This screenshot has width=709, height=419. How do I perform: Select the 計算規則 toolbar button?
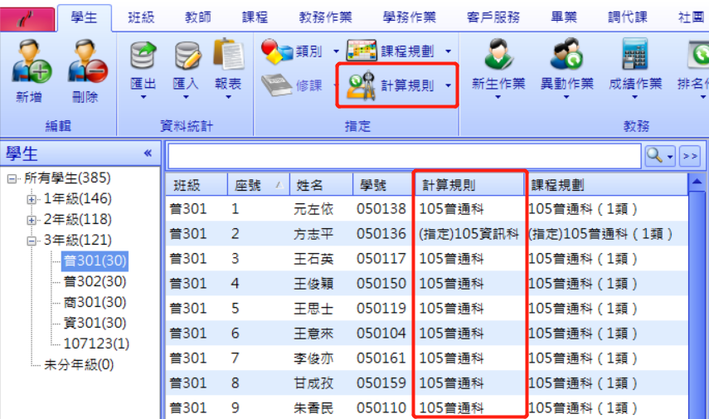coord(397,85)
